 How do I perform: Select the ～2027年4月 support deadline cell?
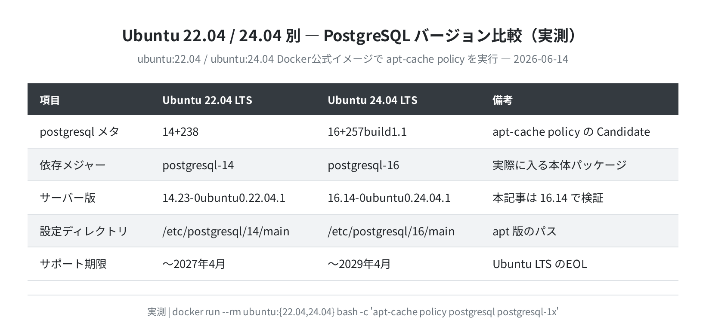(x=194, y=264)
